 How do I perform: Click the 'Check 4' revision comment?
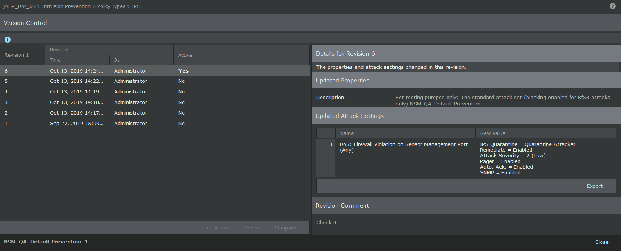326,223
